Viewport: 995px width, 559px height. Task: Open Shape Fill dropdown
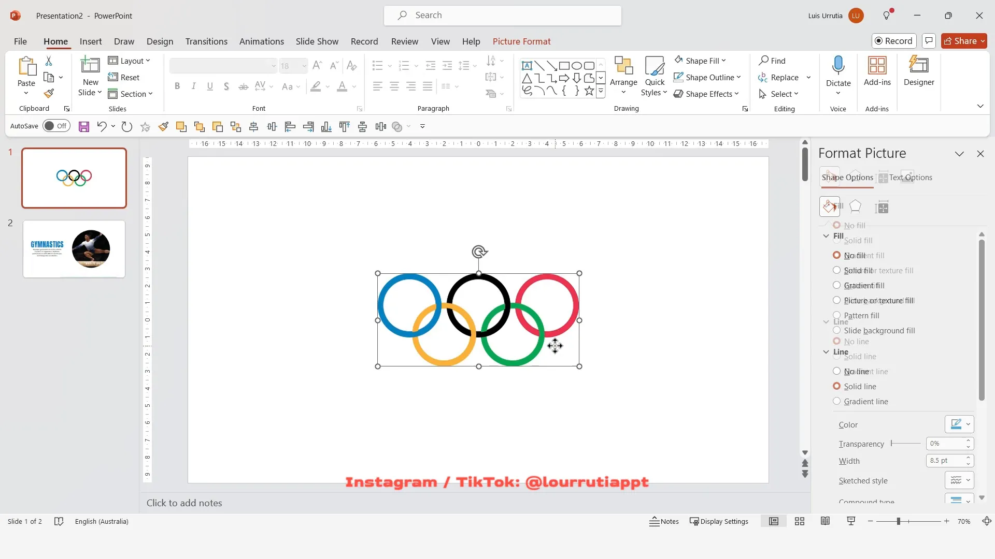pos(700,61)
